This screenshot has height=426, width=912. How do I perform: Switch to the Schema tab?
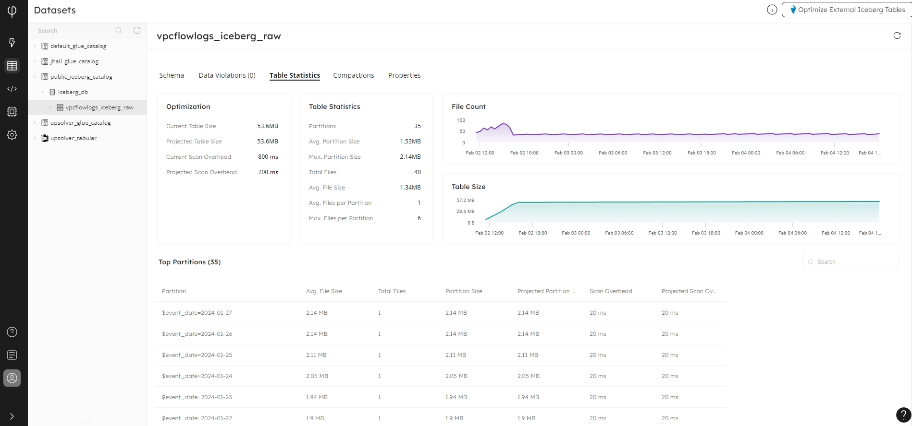pyautogui.click(x=172, y=75)
